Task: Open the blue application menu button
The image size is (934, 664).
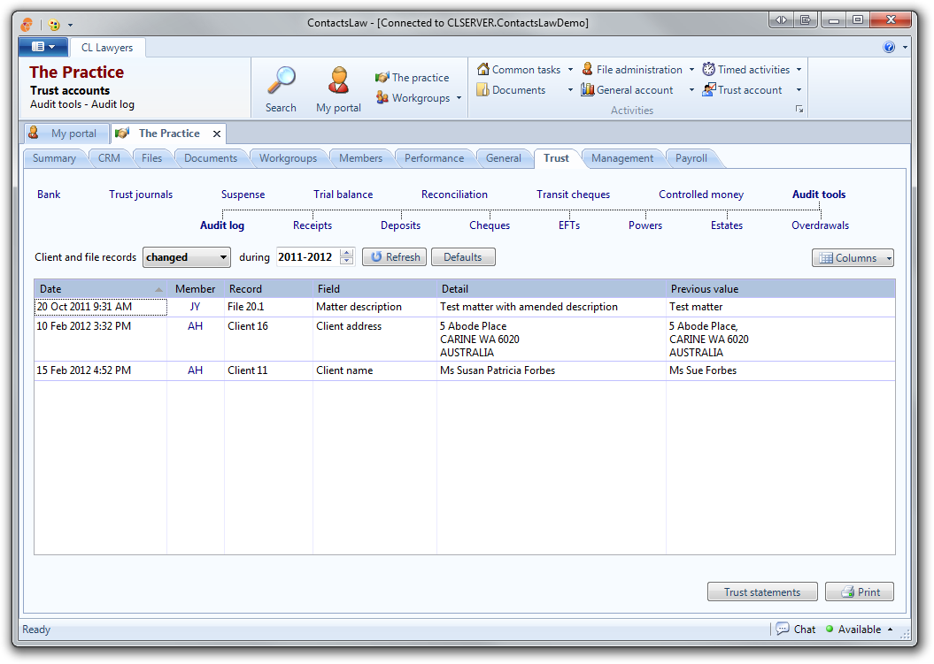Action: pos(42,46)
